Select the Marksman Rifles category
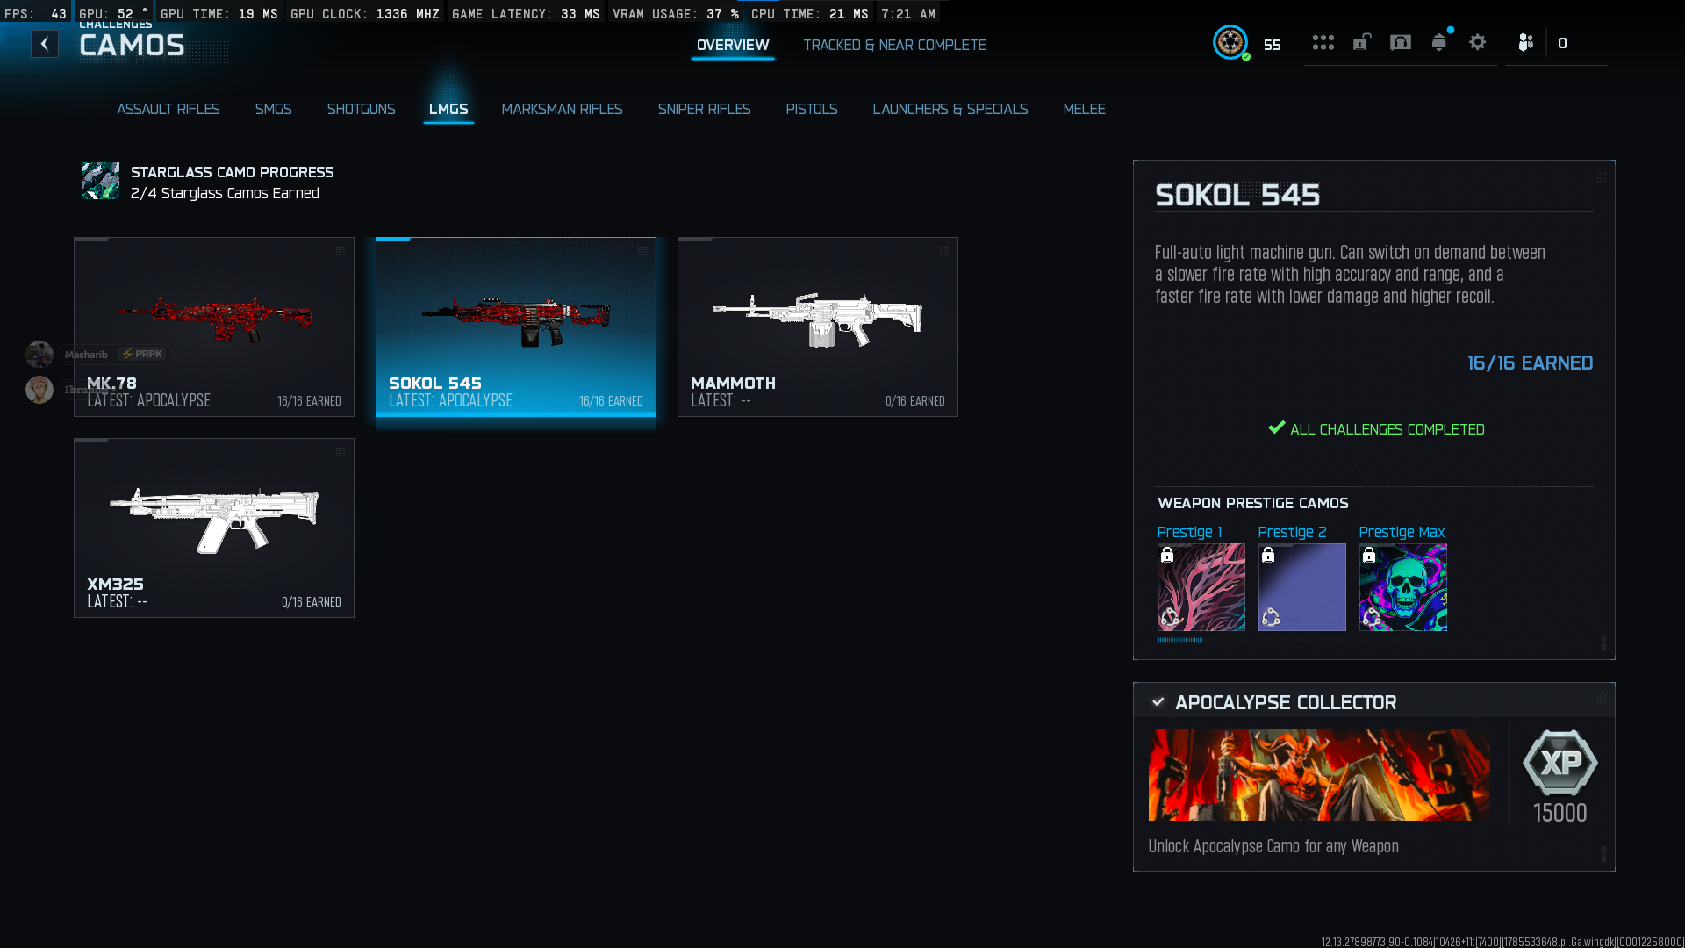Screen dimensions: 1685x948 [x=562, y=109]
